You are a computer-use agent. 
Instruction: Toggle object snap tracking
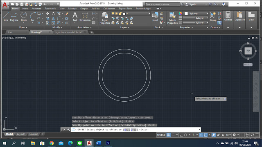pos(201,135)
